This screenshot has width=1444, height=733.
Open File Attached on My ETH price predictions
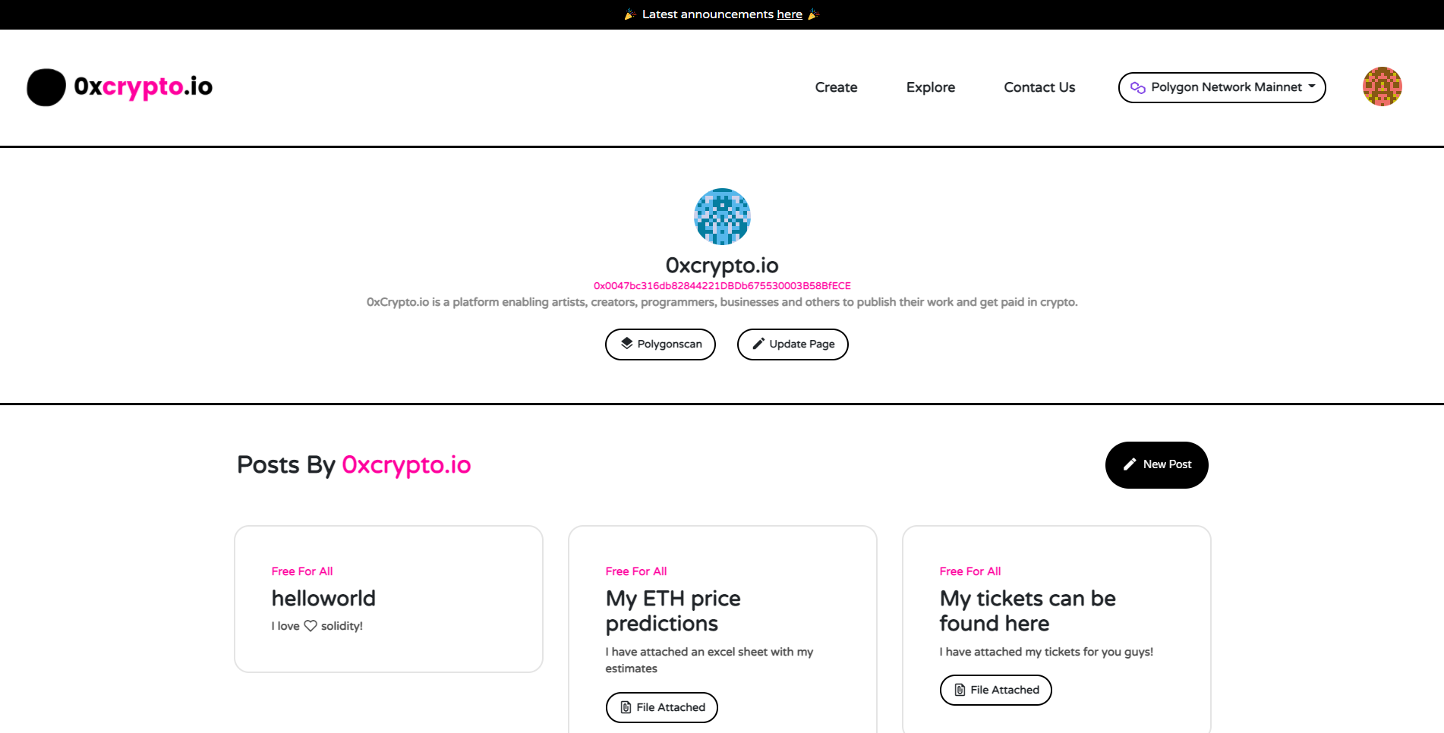tap(661, 707)
